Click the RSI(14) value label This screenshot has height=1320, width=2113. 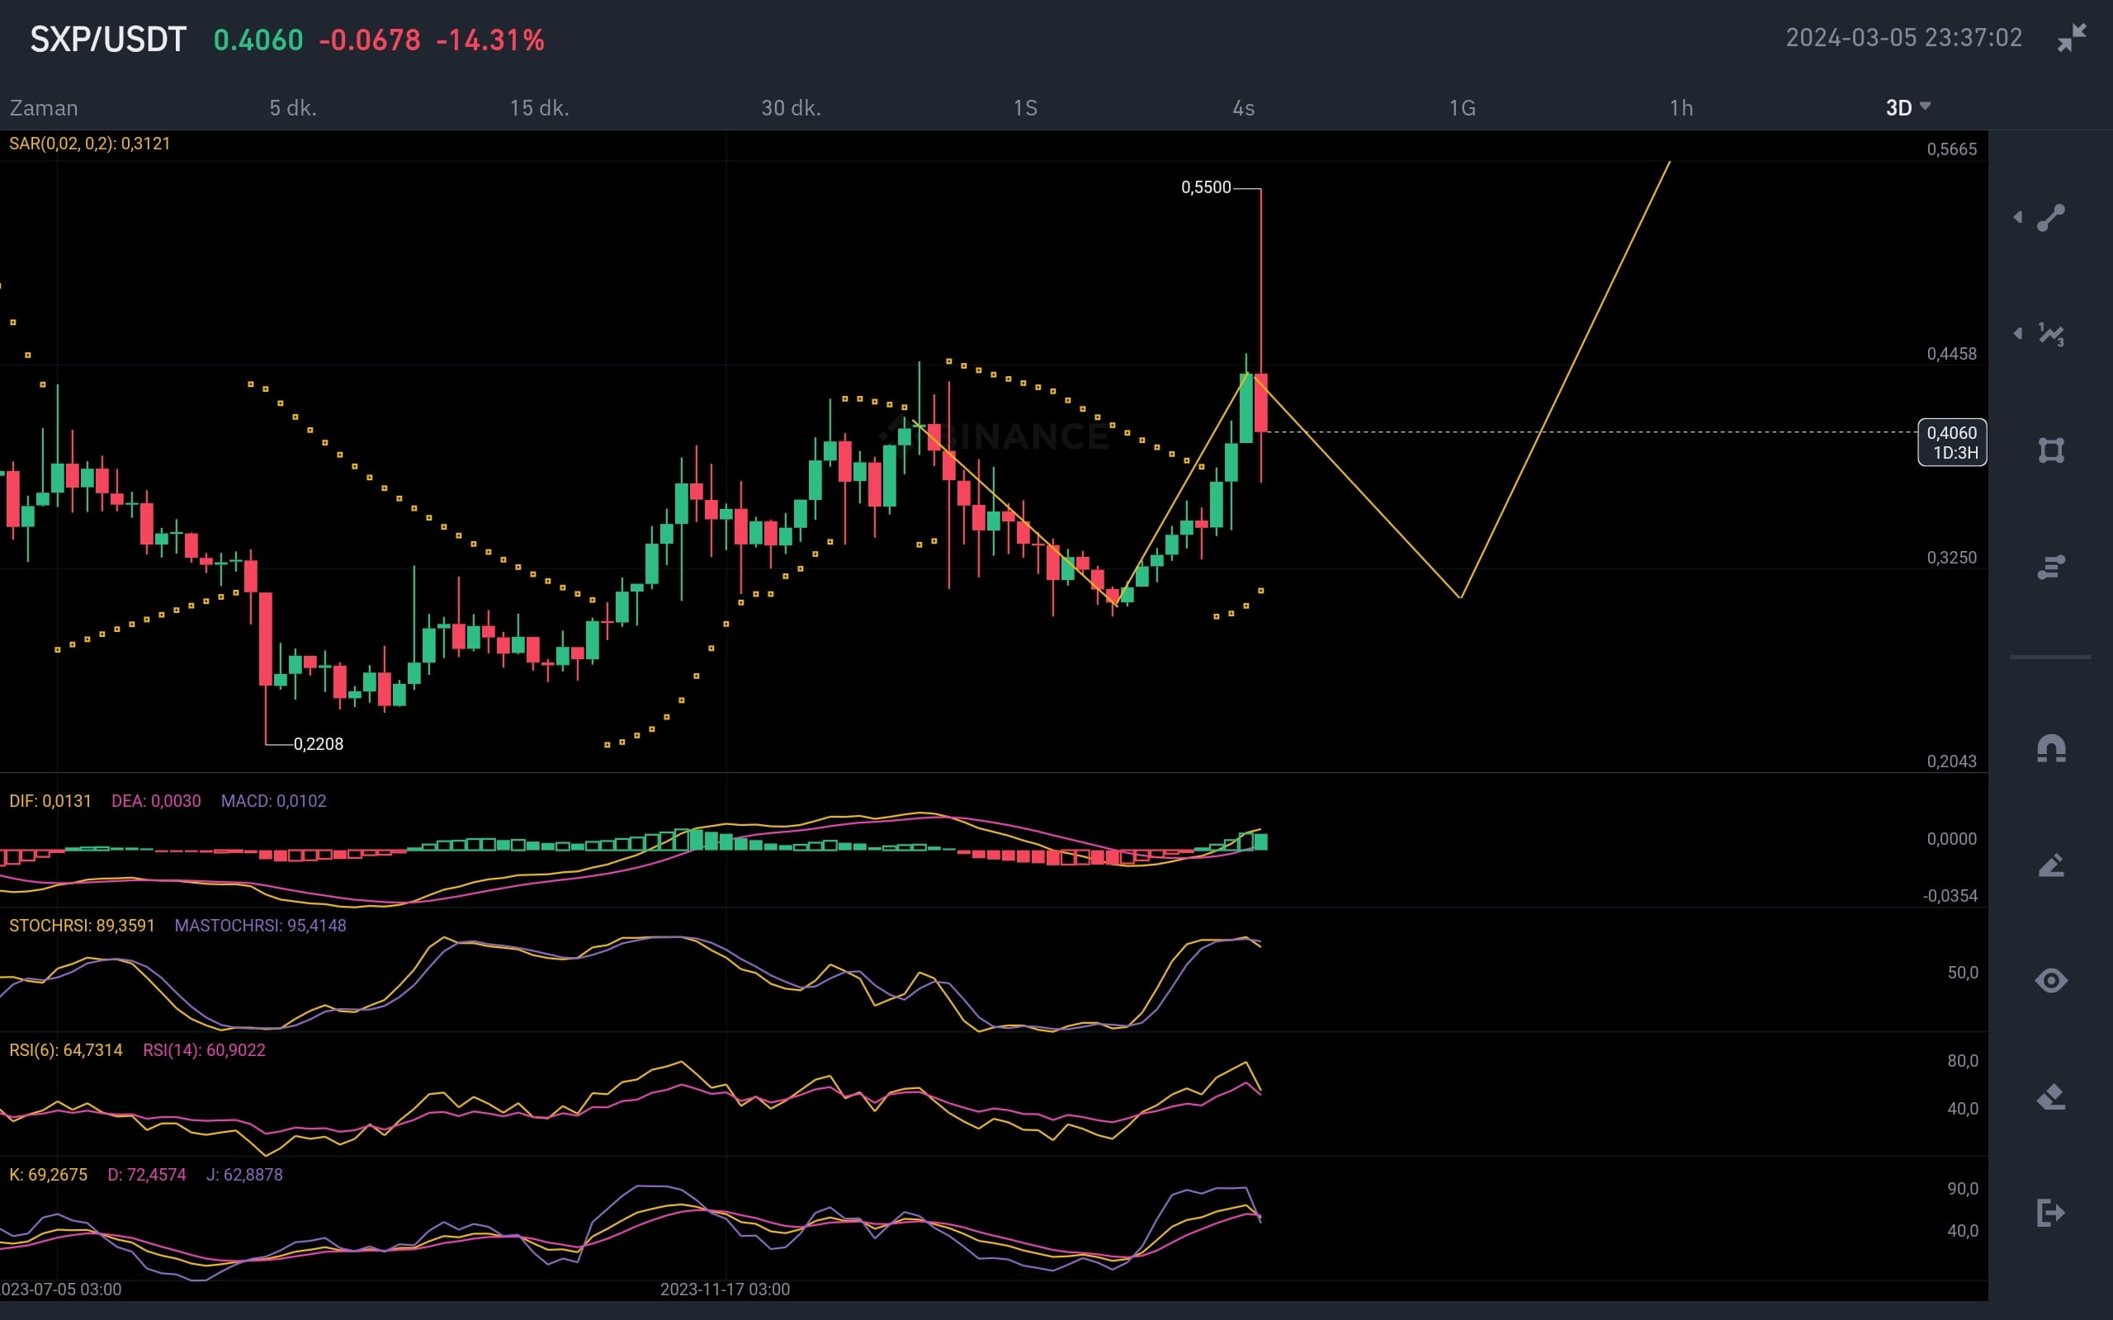click(x=203, y=1050)
